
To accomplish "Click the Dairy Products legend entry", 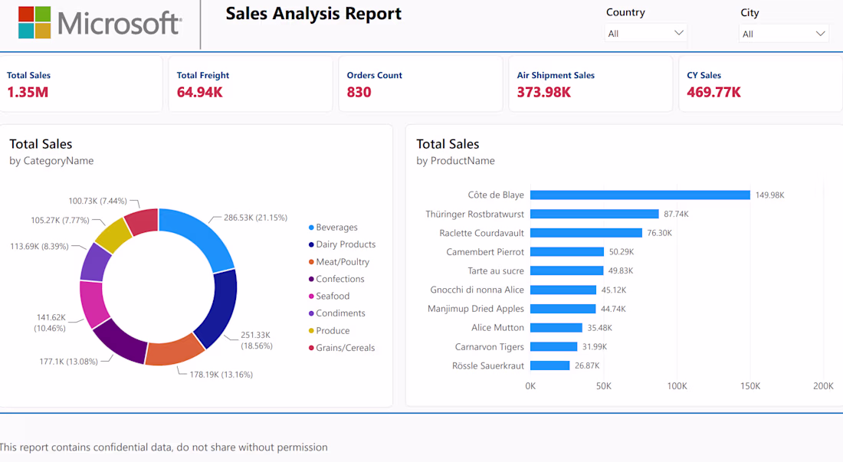I will click(x=342, y=244).
